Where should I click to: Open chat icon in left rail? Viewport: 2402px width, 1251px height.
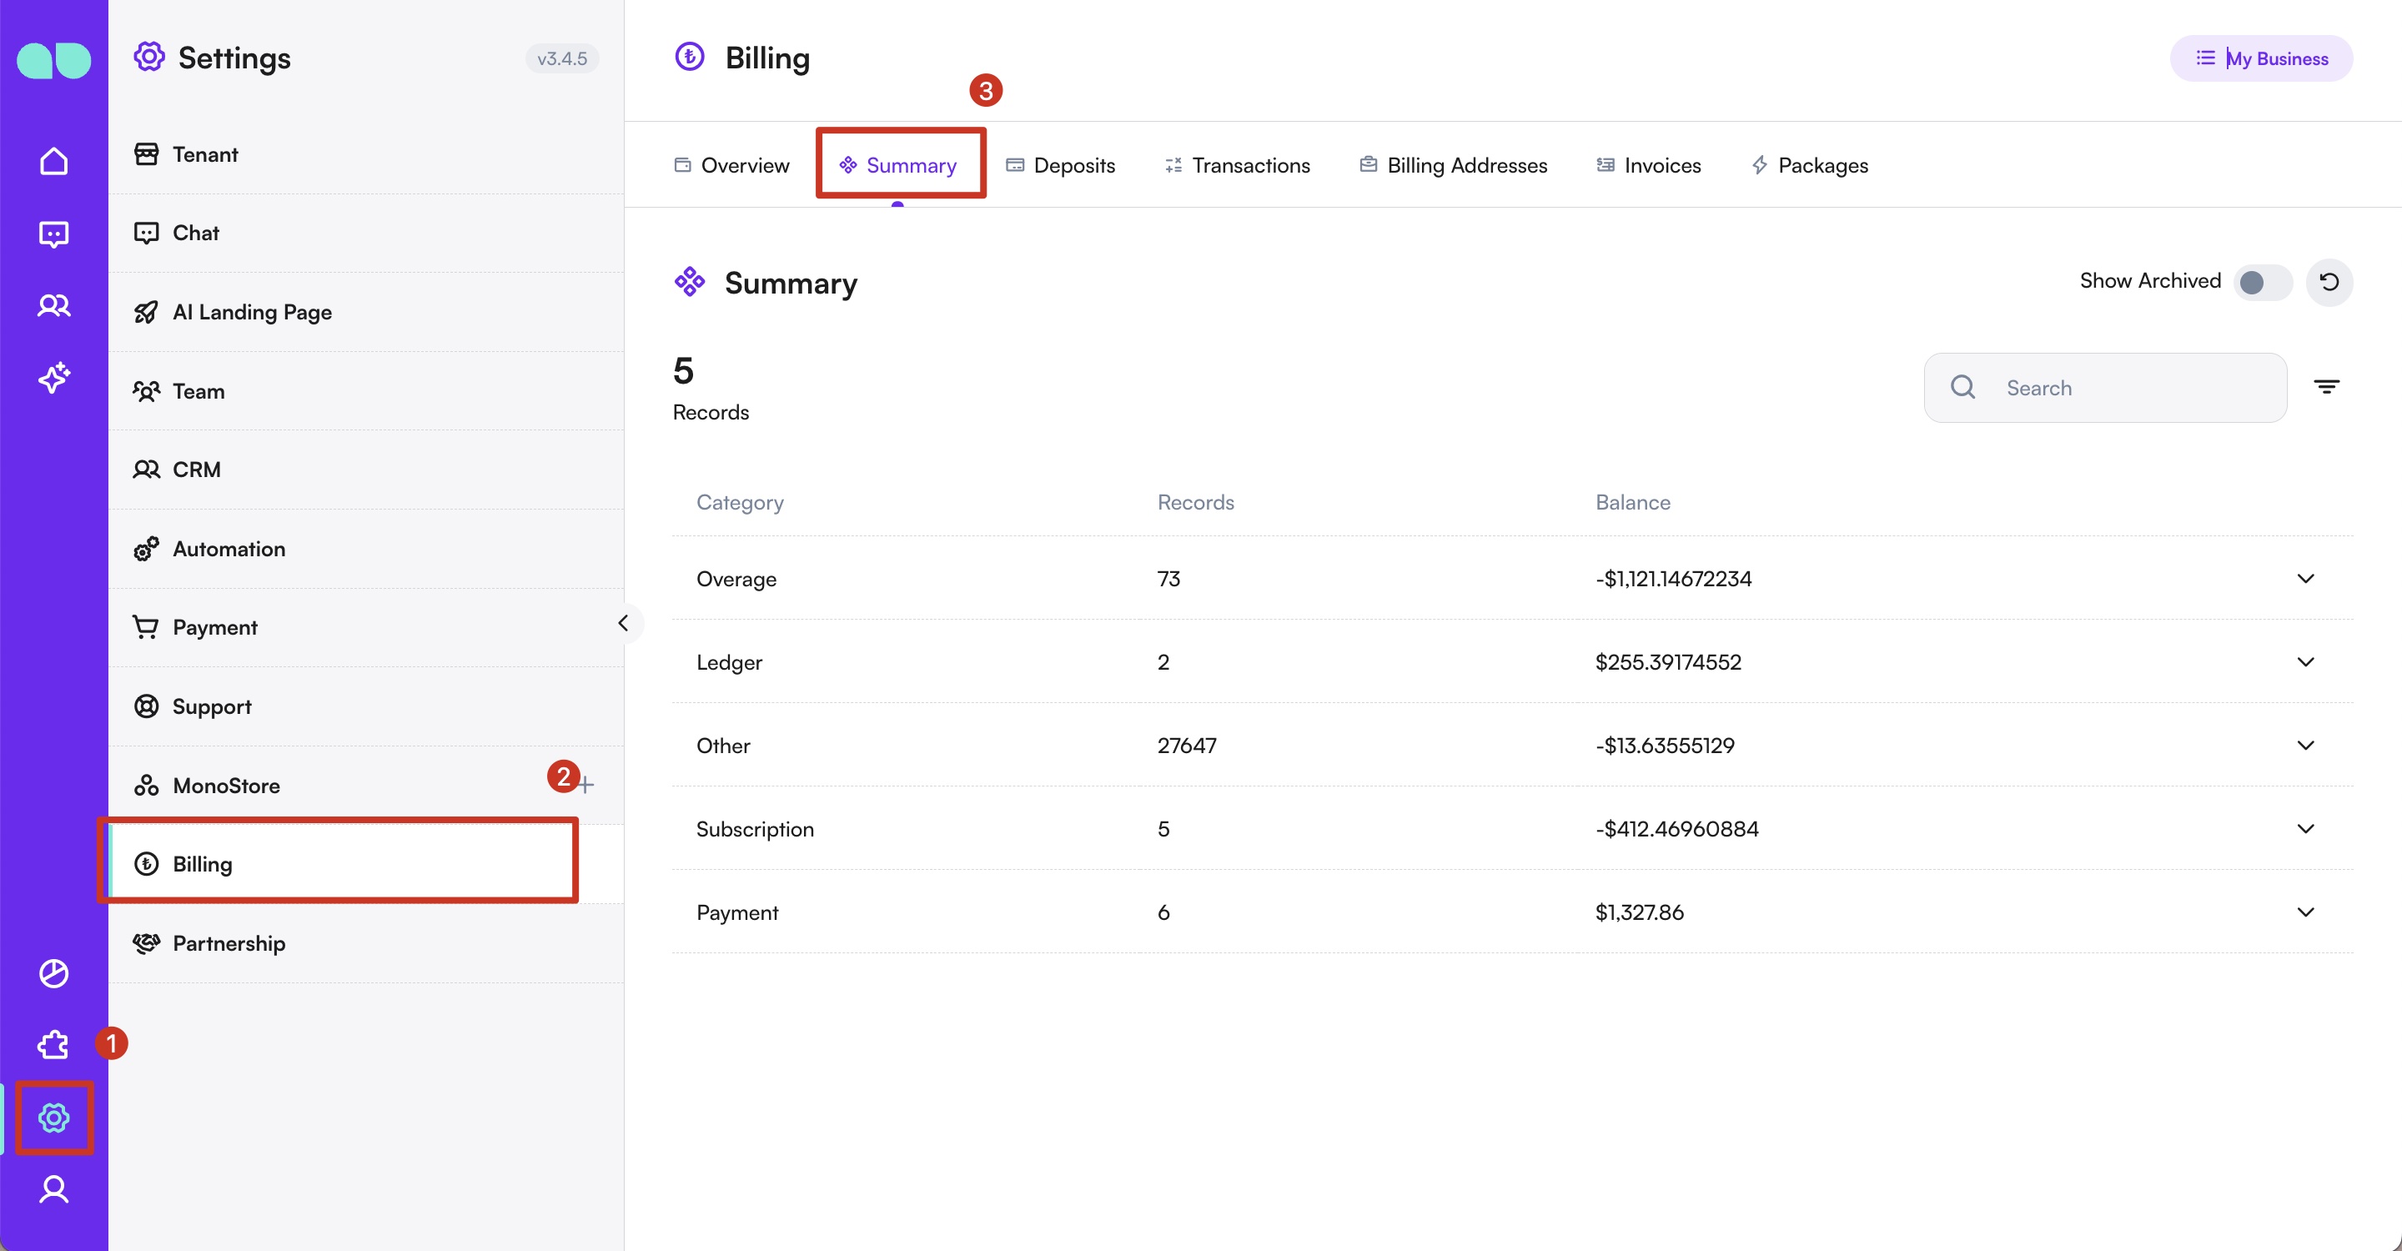53,233
